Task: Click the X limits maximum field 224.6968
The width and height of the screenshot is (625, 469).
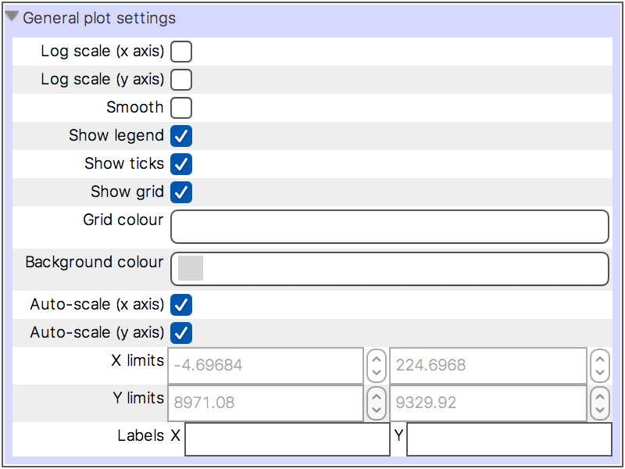Action: [x=488, y=365]
